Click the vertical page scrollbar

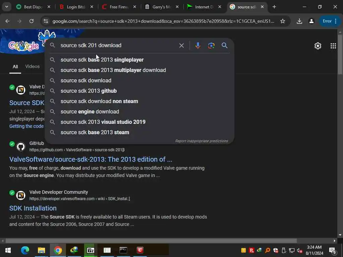click(340, 55)
